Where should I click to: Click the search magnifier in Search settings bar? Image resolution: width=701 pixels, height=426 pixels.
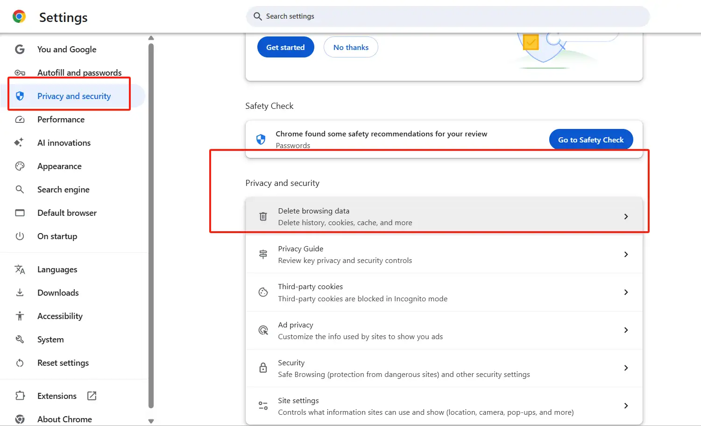[257, 16]
